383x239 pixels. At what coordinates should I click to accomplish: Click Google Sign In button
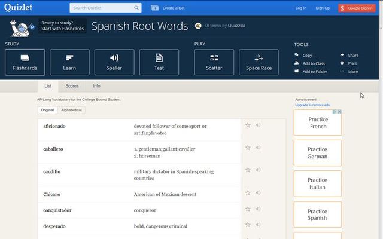point(357,8)
